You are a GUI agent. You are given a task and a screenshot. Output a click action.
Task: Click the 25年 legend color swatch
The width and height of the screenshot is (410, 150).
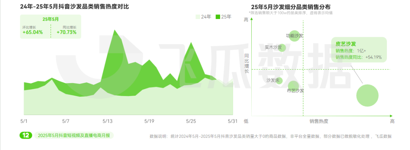(218, 17)
